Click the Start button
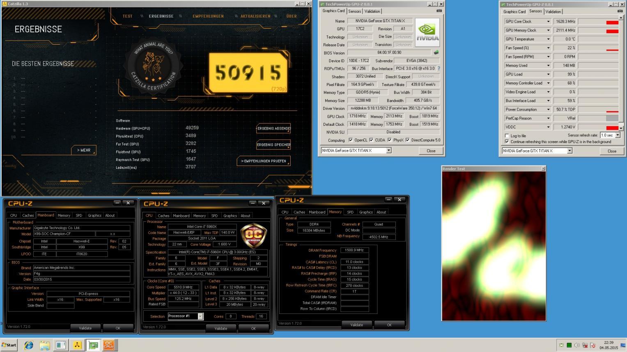The width and height of the screenshot is (627, 352). point(9,345)
